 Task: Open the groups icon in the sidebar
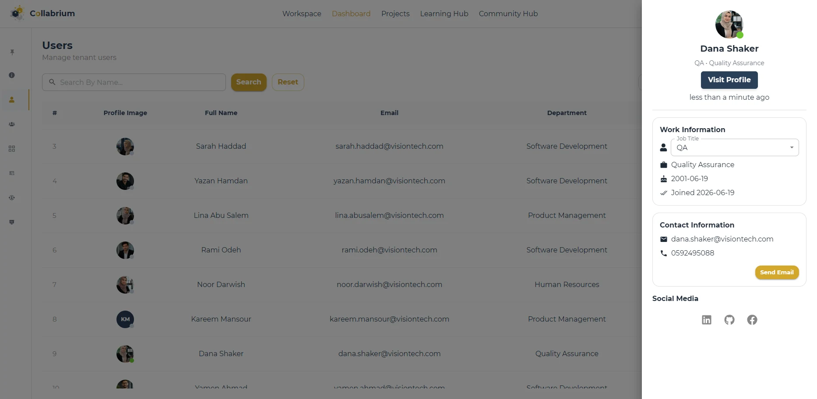[12, 124]
